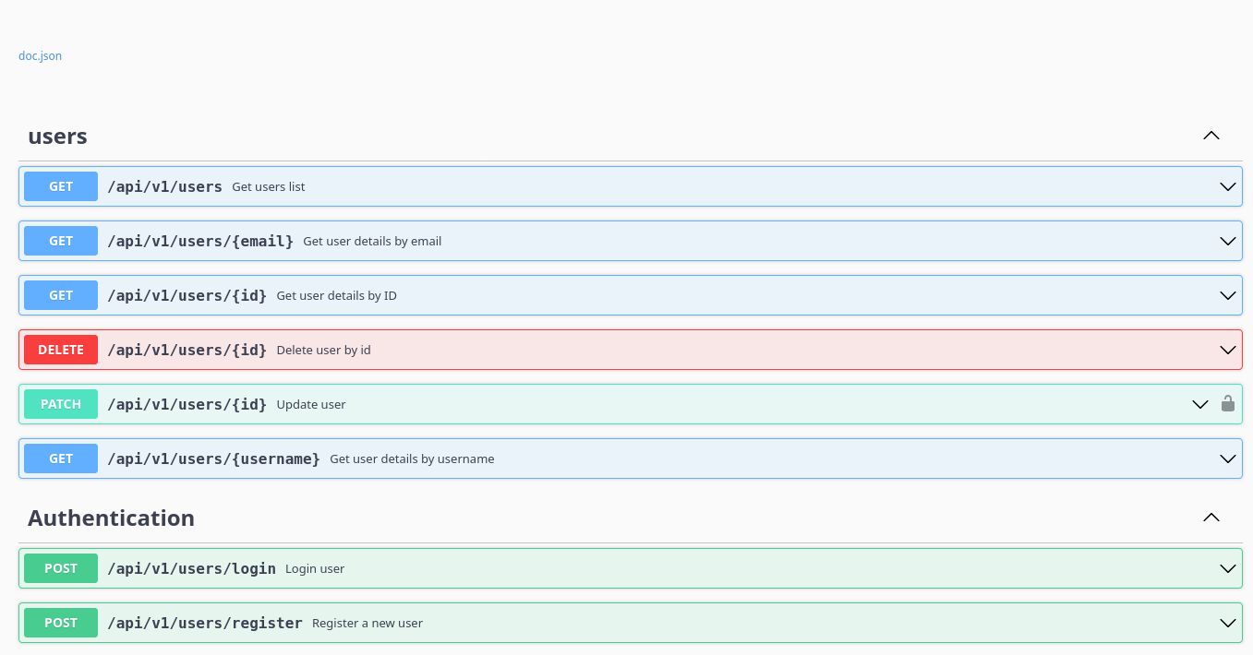Select the users section heading

[x=57, y=137]
